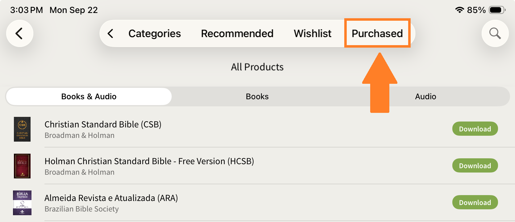Open the Almeida Revista e Atualizada title
The width and height of the screenshot is (515, 222).
tap(111, 198)
